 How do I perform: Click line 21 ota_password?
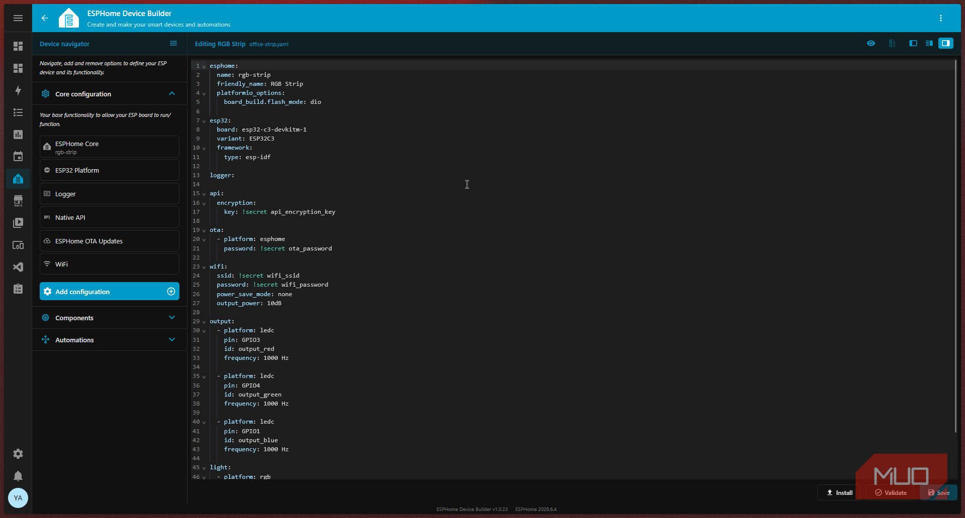pos(310,248)
